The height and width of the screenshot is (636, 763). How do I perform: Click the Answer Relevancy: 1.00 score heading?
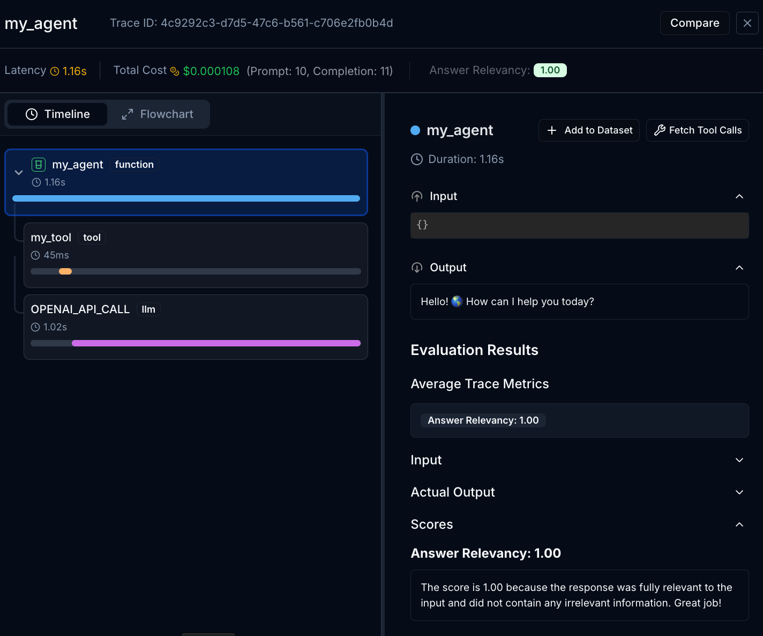pyautogui.click(x=486, y=553)
